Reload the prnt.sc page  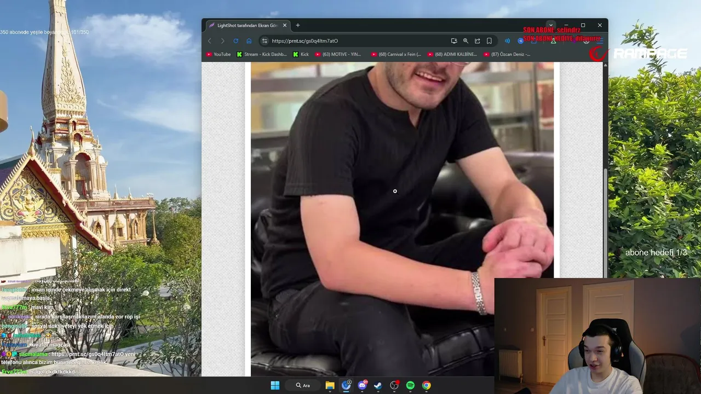tap(235, 41)
